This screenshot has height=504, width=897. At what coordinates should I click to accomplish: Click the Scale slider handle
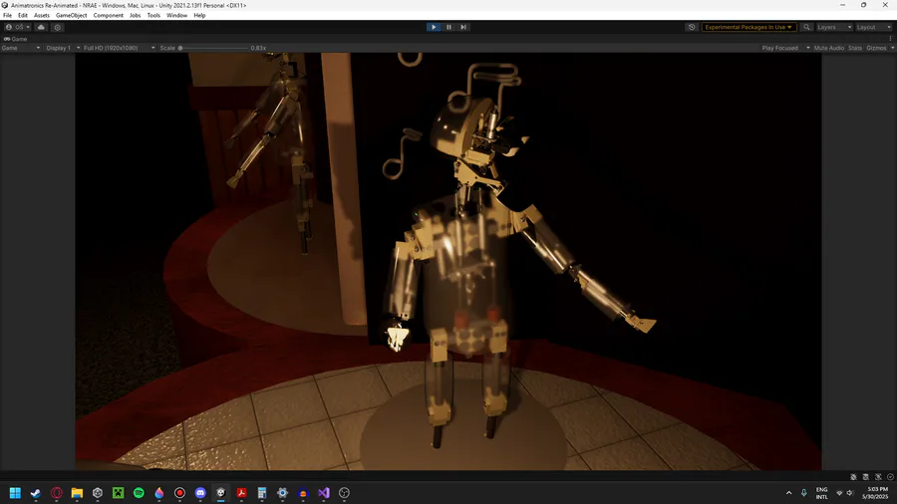tap(180, 48)
